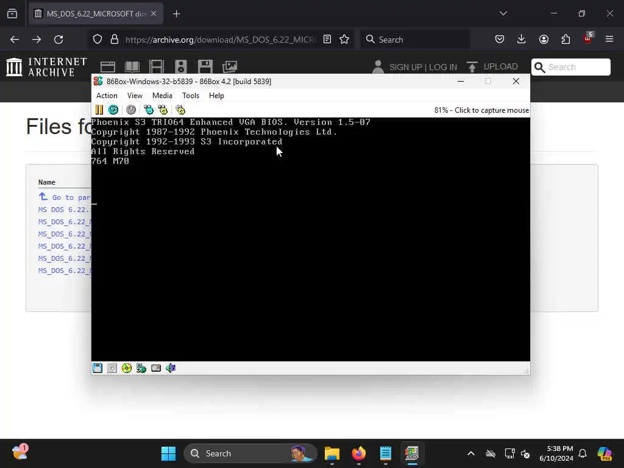Click the 86Box taskbar icon
This screenshot has height=468, width=624.
(x=413, y=453)
